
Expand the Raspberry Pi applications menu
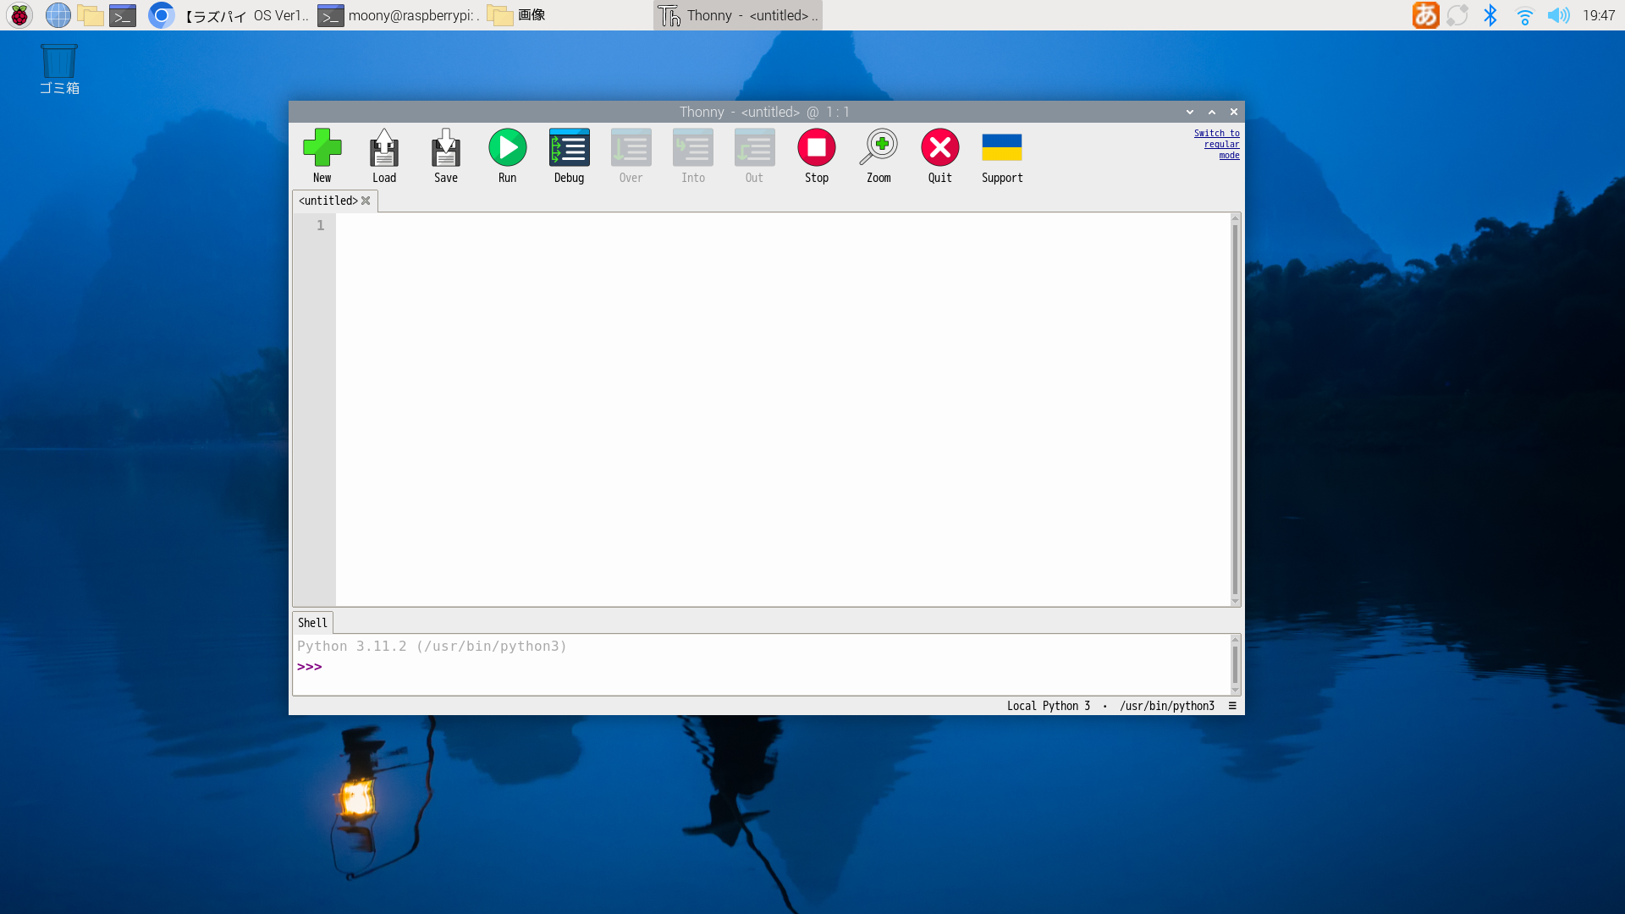pos(19,15)
